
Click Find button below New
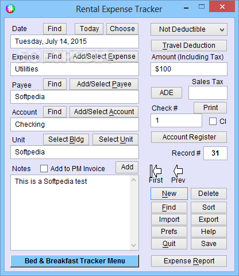coord(169,207)
